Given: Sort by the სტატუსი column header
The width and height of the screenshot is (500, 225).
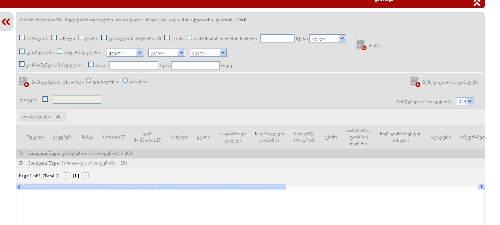Looking at the screenshot, I should tap(441, 137).
